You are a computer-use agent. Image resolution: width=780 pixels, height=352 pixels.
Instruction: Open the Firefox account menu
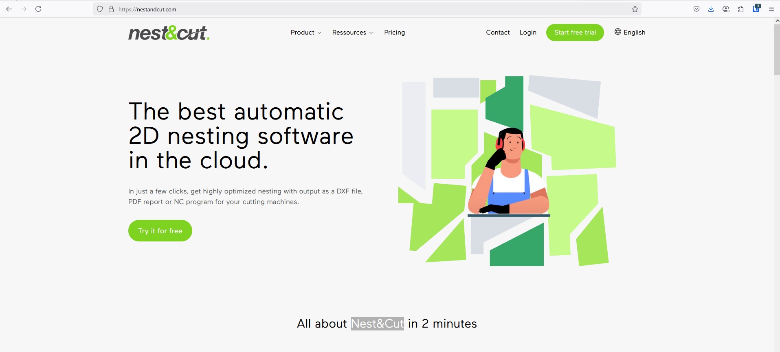point(726,9)
